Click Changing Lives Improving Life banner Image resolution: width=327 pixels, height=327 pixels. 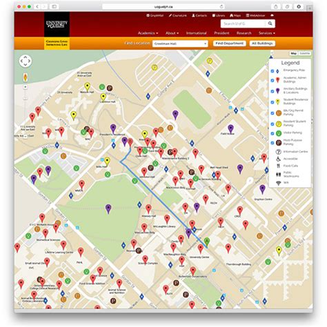coord(57,43)
